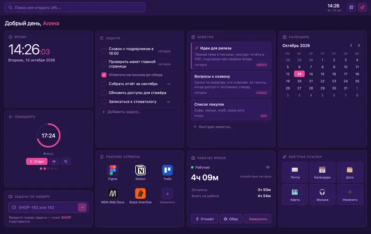This screenshot has width=371, height=234.
Task: Click the созвон tag on note
Action: point(262,92)
